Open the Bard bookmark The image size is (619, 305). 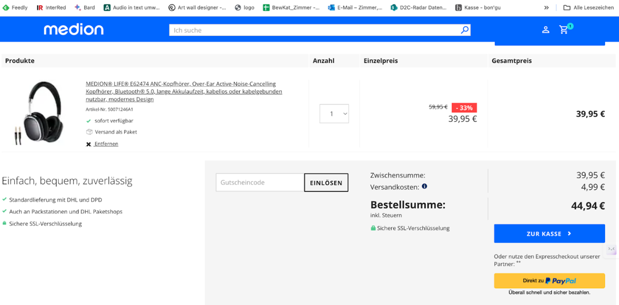(x=84, y=8)
